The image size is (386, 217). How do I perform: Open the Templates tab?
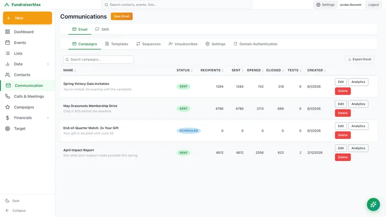(117, 44)
